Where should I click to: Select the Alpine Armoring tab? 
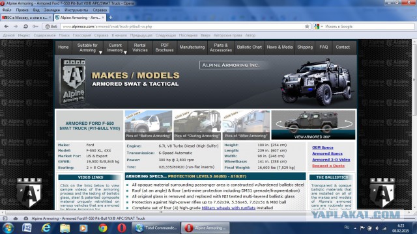[x=79, y=18]
